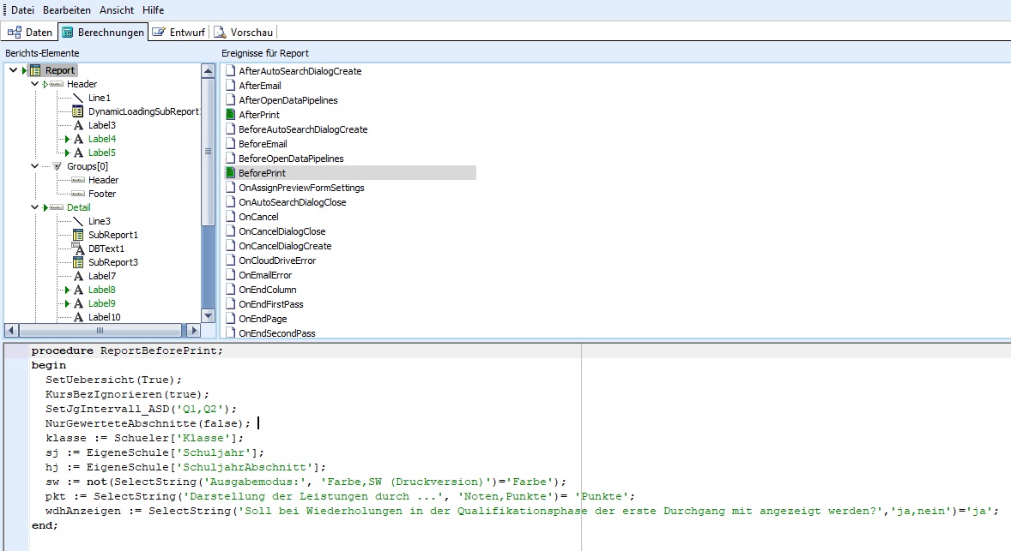Click the NurGewerteteAbschnitte(false) code line
1011x551 pixels.
point(148,423)
